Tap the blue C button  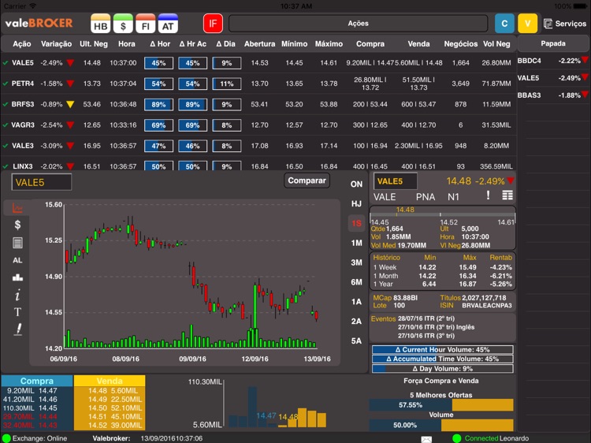[504, 24]
